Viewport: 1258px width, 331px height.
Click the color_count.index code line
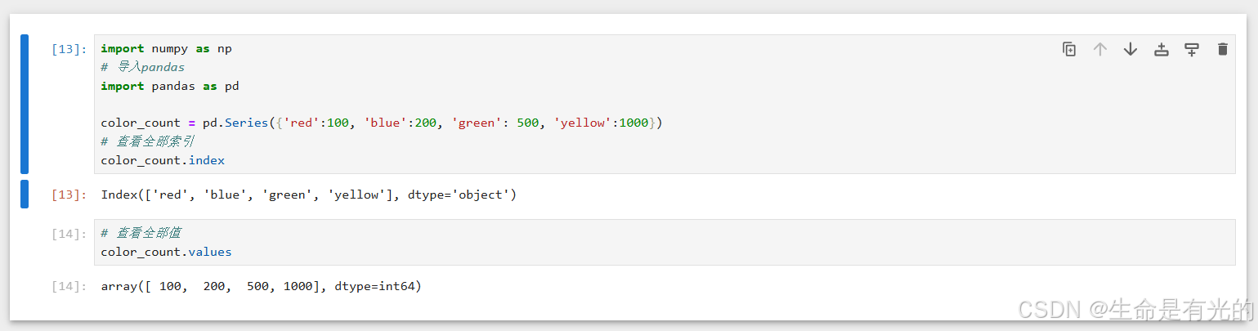tap(163, 160)
